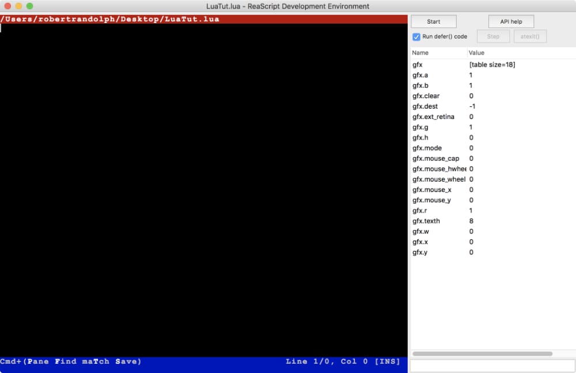Open the API help button
Viewport: 576px width, 373px height.
(x=511, y=22)
